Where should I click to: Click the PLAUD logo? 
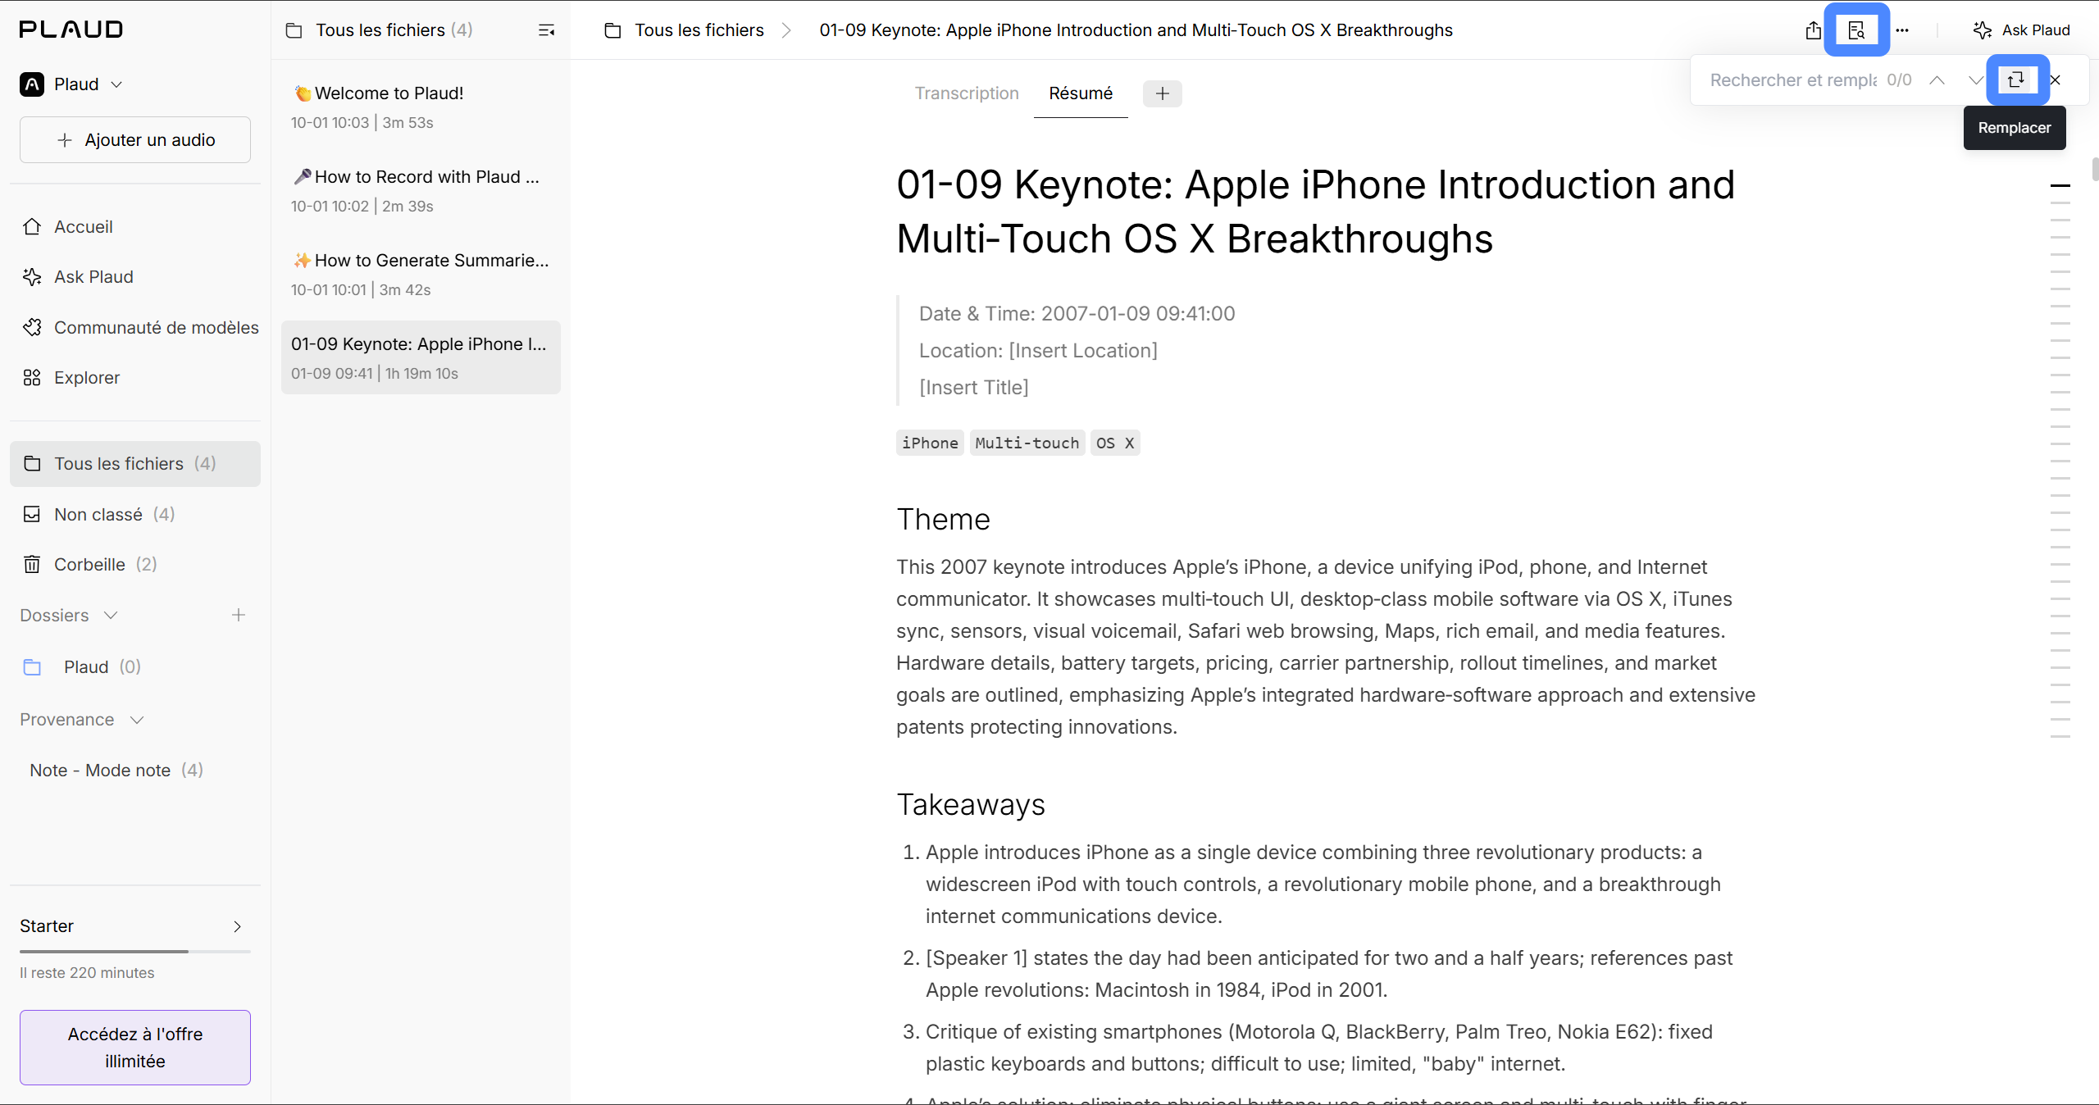[x=71, y=30]
